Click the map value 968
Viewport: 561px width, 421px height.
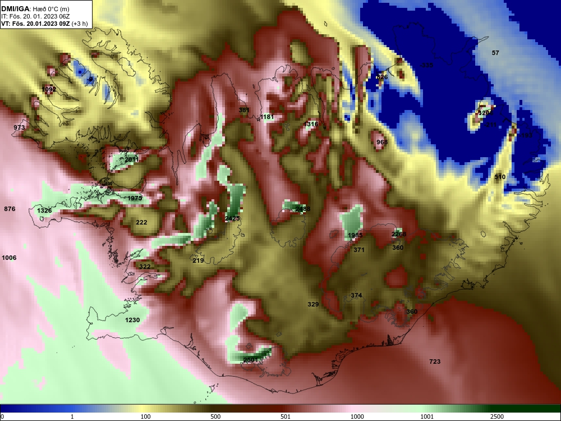[x=382, y=142]
